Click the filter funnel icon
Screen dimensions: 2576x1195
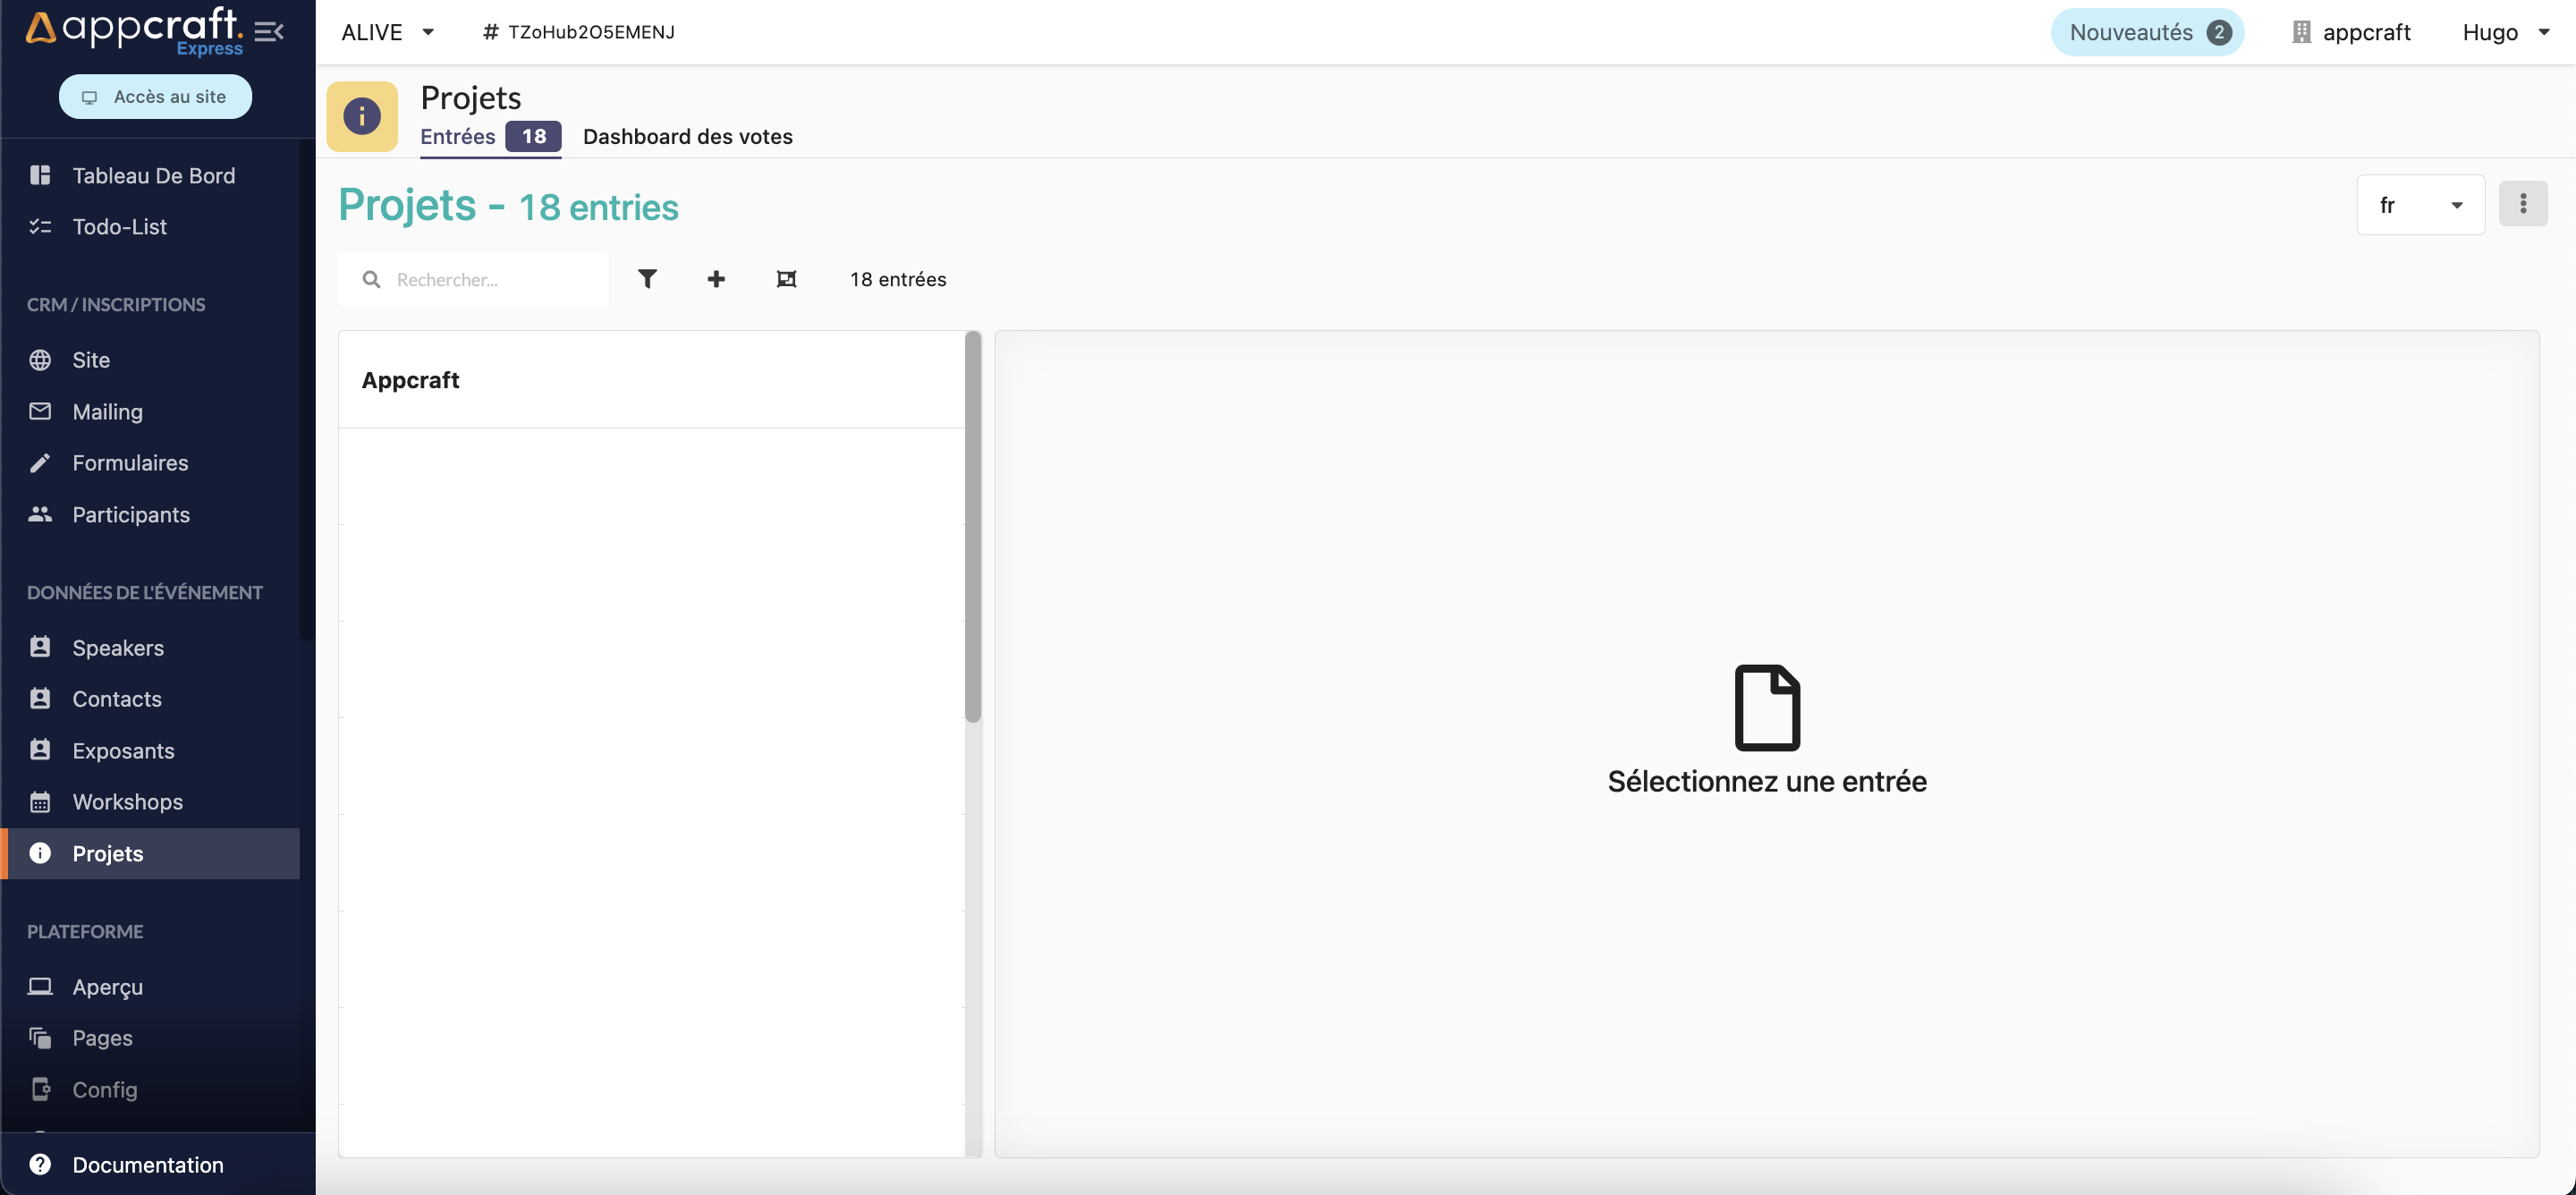[x=647, y=279]
